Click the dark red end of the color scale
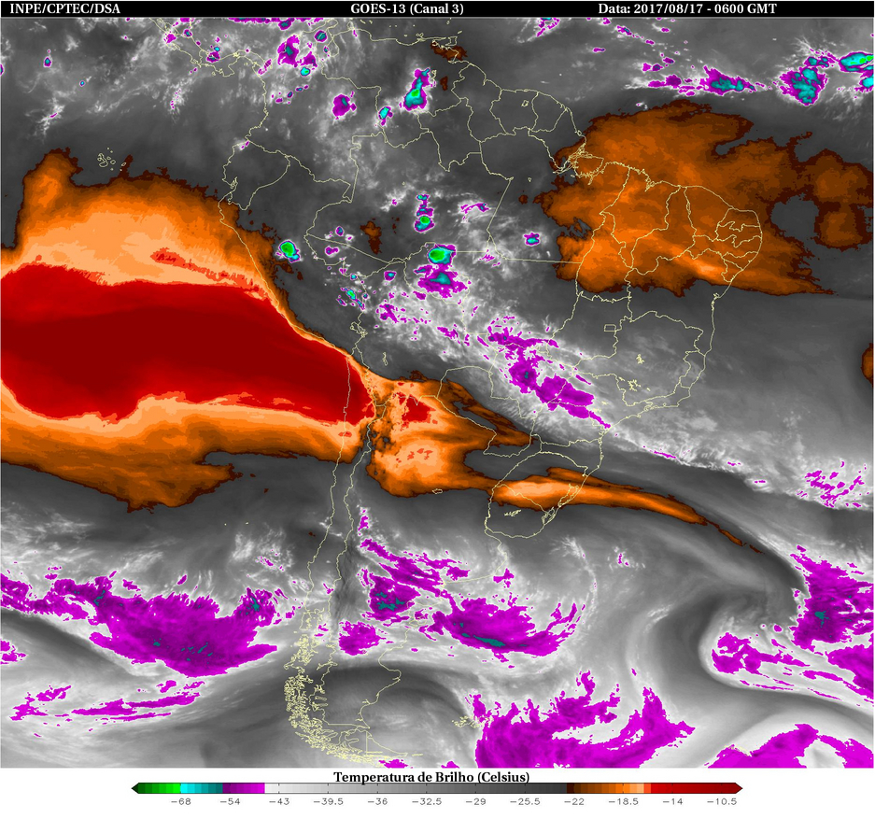The width and height of the screenshot is (875, 819). tap(710, 788)
